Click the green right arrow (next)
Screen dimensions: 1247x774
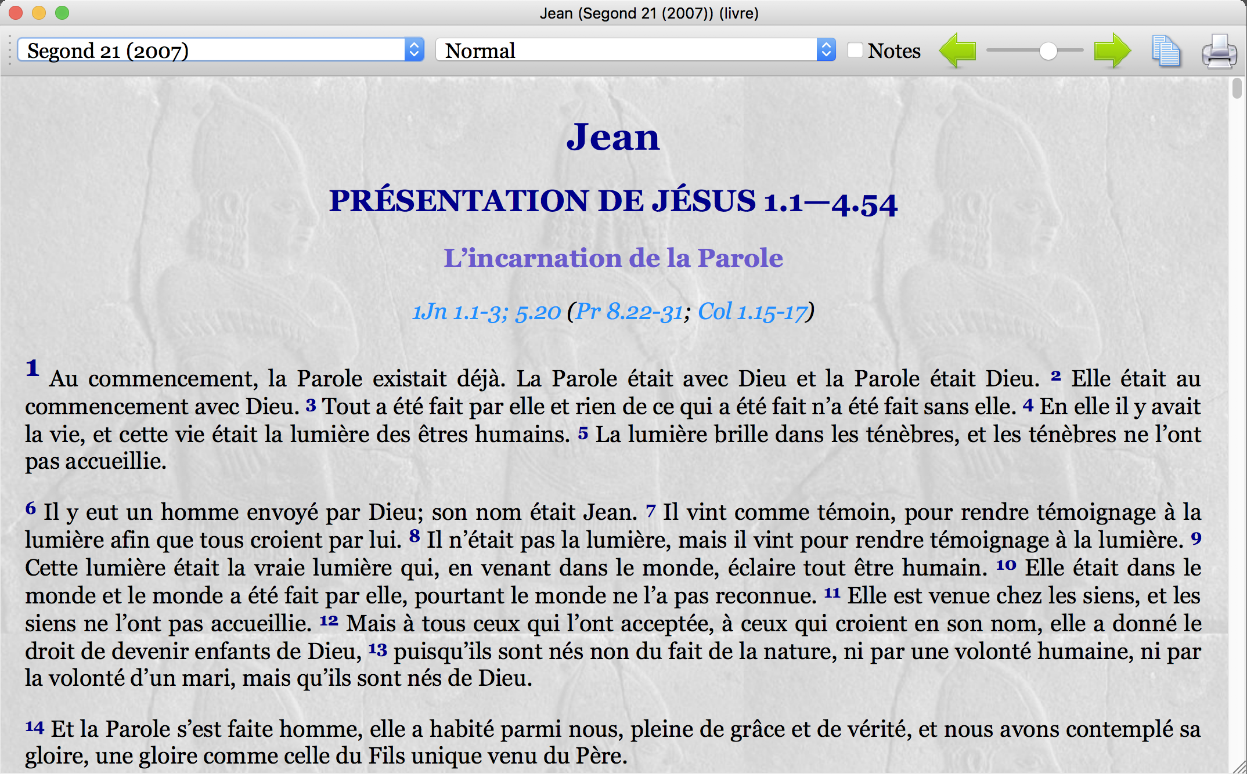point(1112,51)
